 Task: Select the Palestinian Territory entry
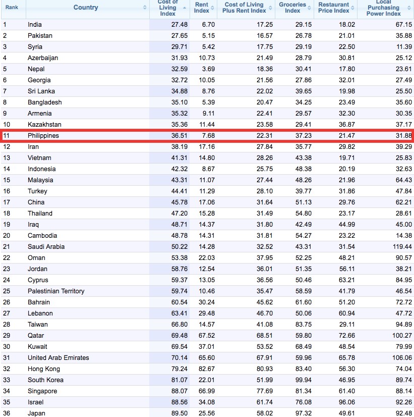[56, 291]
